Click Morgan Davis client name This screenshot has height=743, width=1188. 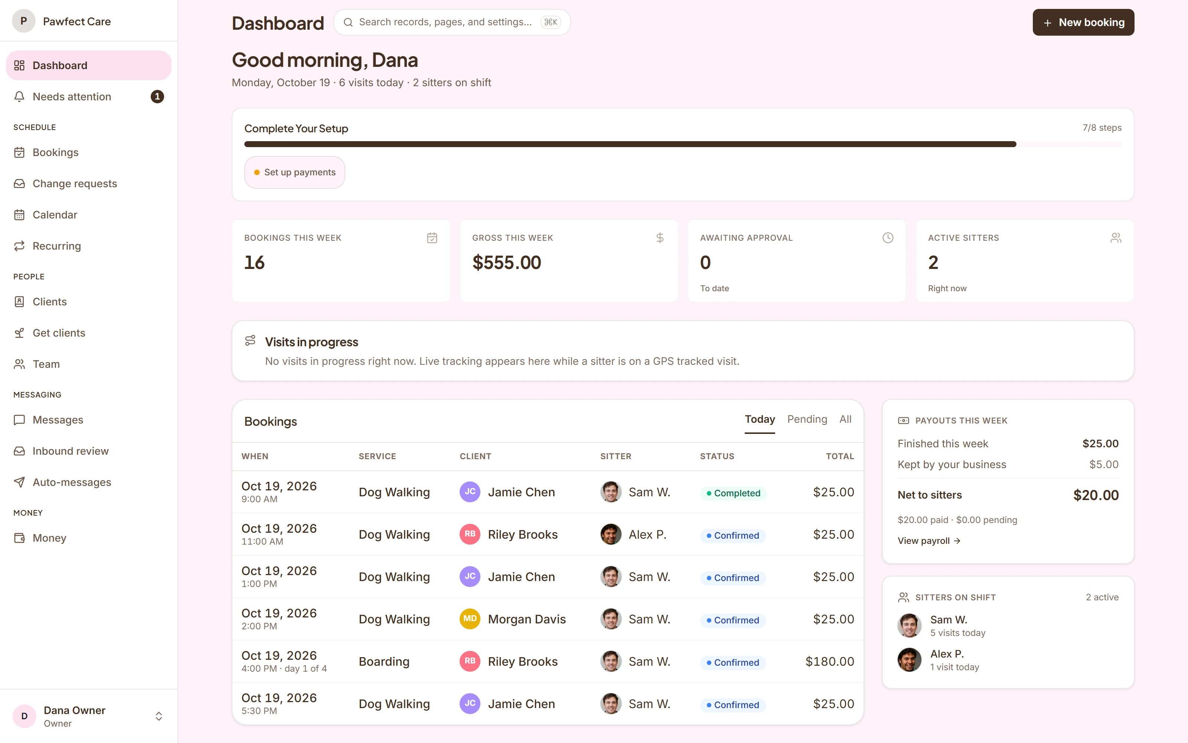pyautogui.click(x=527, y=619)
